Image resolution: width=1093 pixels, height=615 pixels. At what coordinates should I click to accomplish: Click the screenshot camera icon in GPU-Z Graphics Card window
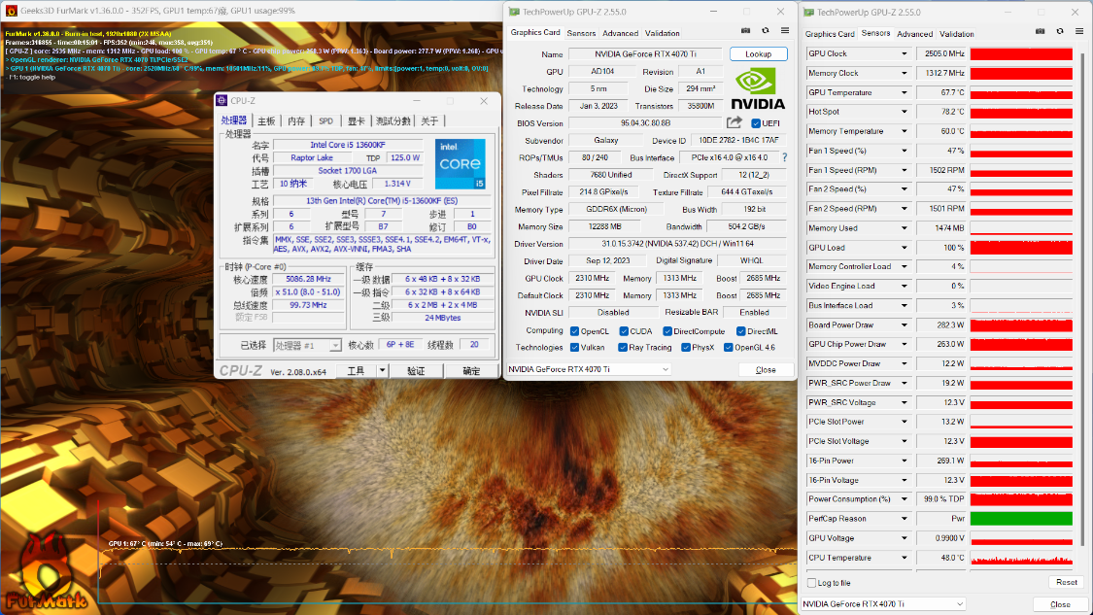click(745, 31)
